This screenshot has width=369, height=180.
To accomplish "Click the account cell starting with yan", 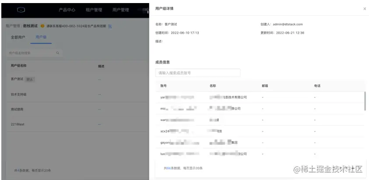I will coord(177,97).
